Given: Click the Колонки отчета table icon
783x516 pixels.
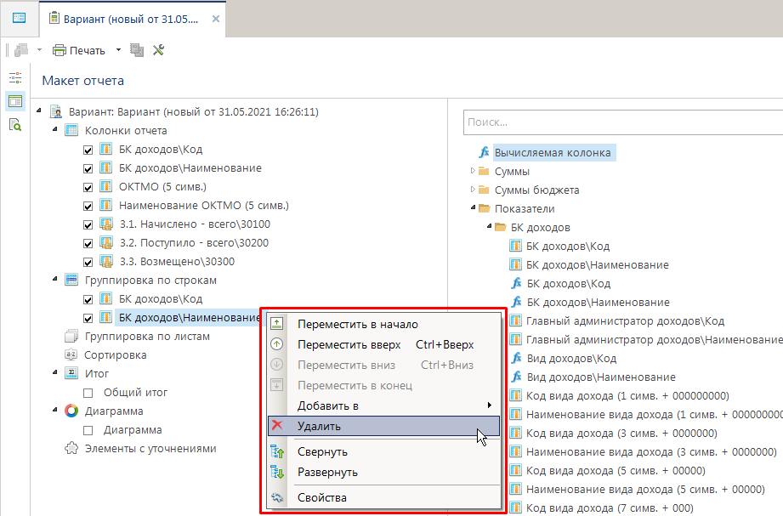Looking at the screenshot, I should pos(71,130).
